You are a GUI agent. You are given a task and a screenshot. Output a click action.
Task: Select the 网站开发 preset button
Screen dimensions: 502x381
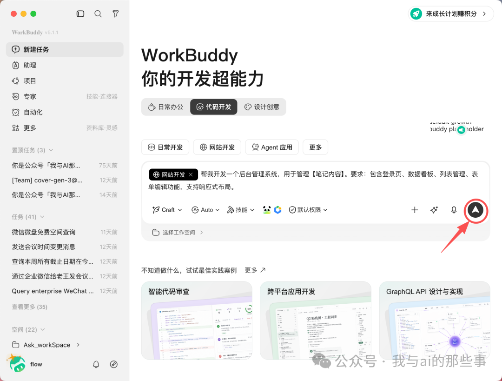coord(217,147)
